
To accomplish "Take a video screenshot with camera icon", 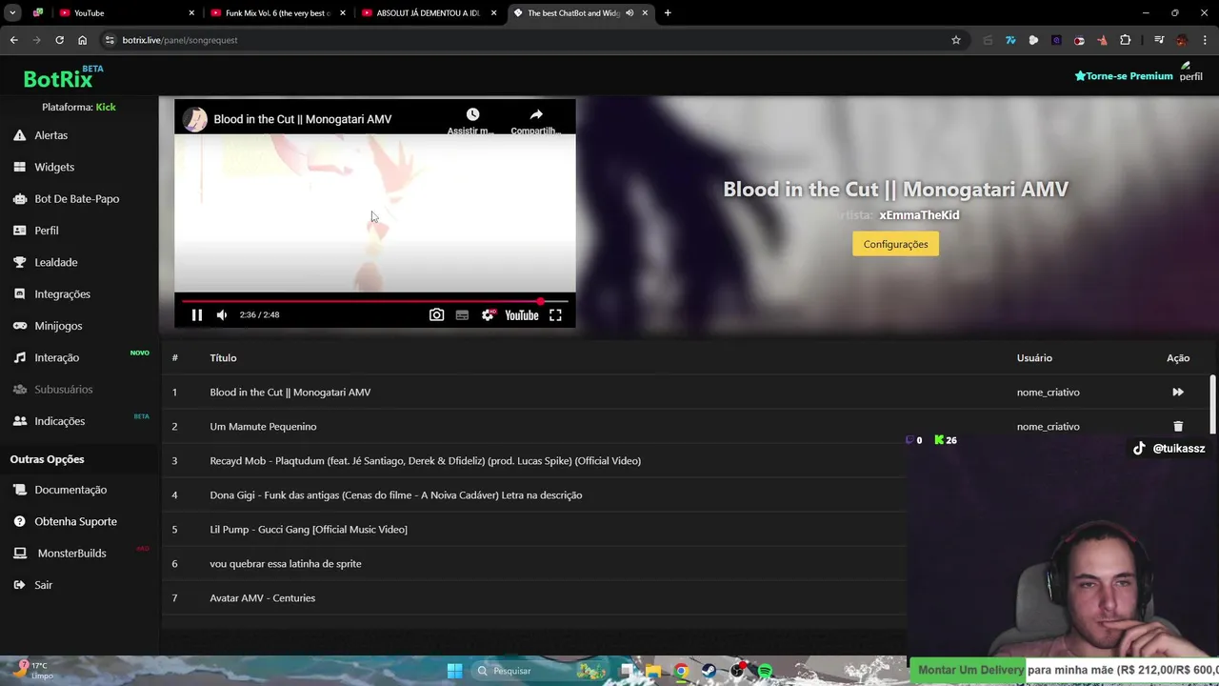I will pyautogui.click(x=436, y=314).
